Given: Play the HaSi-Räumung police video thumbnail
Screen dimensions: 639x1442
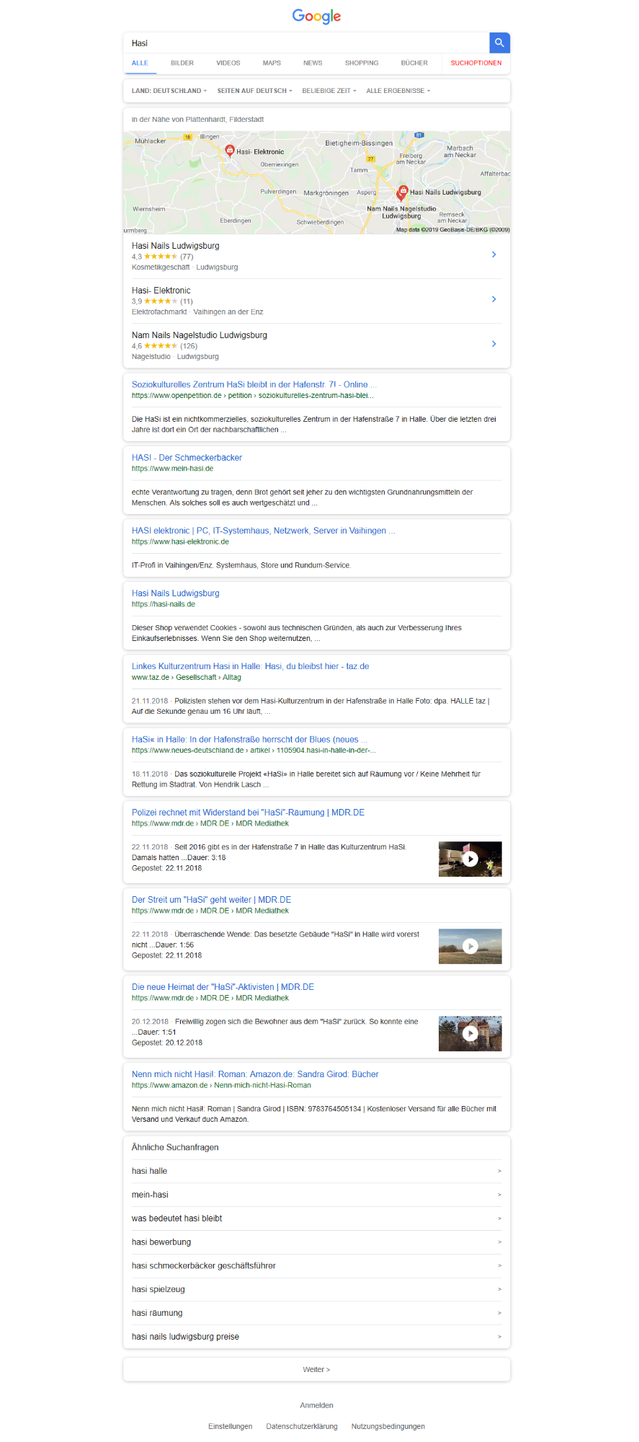Looking at the screenshot, I should tap(470, 859).
